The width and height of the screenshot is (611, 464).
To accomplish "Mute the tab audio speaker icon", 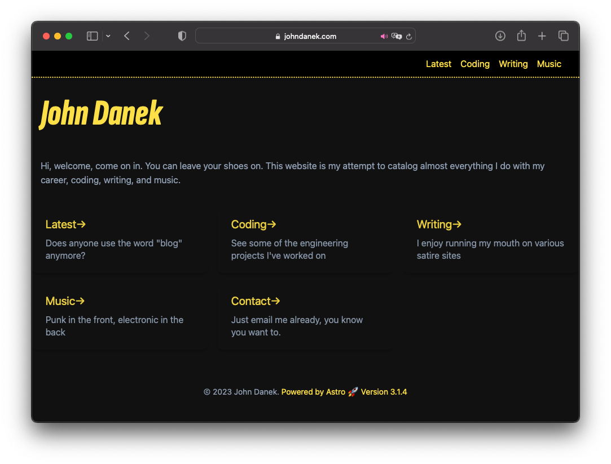I will point(384,36).
